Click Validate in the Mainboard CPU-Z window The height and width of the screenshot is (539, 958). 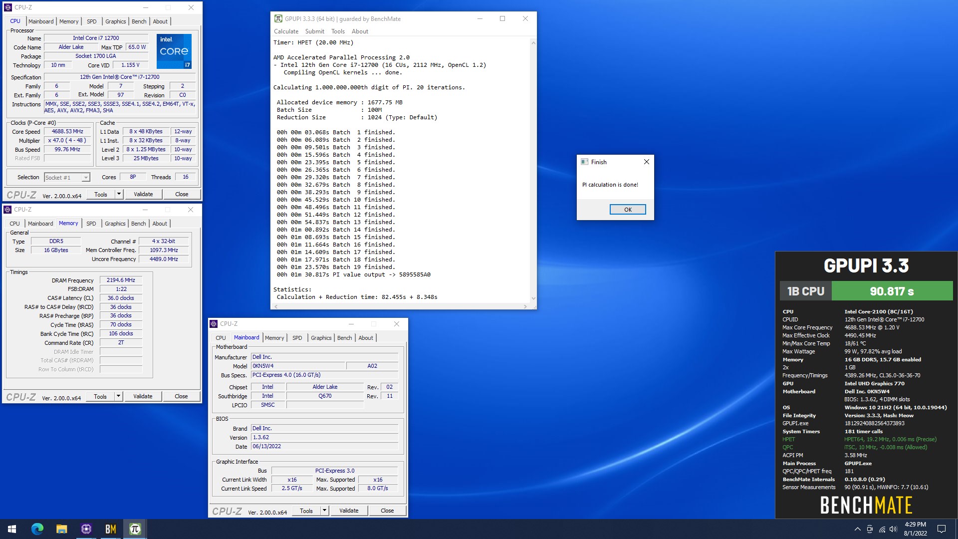(349, 511)
